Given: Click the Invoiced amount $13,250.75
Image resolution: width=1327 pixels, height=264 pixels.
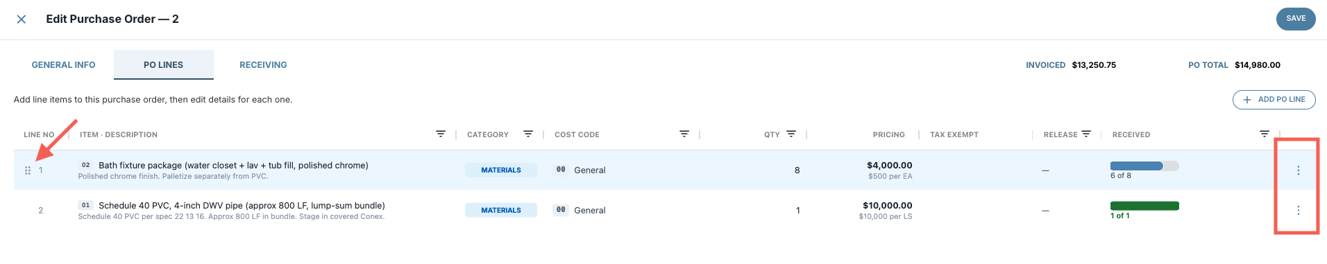Looking at the screenshot, I should [x=1094, y=65].
